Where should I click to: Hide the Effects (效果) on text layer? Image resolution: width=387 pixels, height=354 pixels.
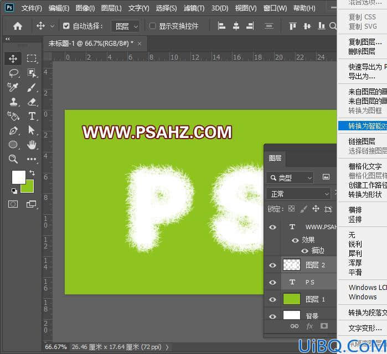click(295, 240)
